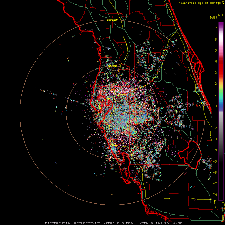
Task: Click the 2 value on the scale
Action: [216, 84]
